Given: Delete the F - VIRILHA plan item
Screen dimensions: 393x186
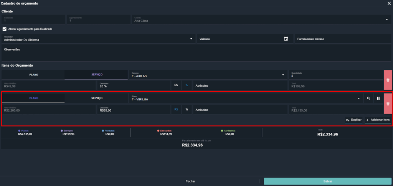Looking at the screenshot, I should (x=388, y=104).
